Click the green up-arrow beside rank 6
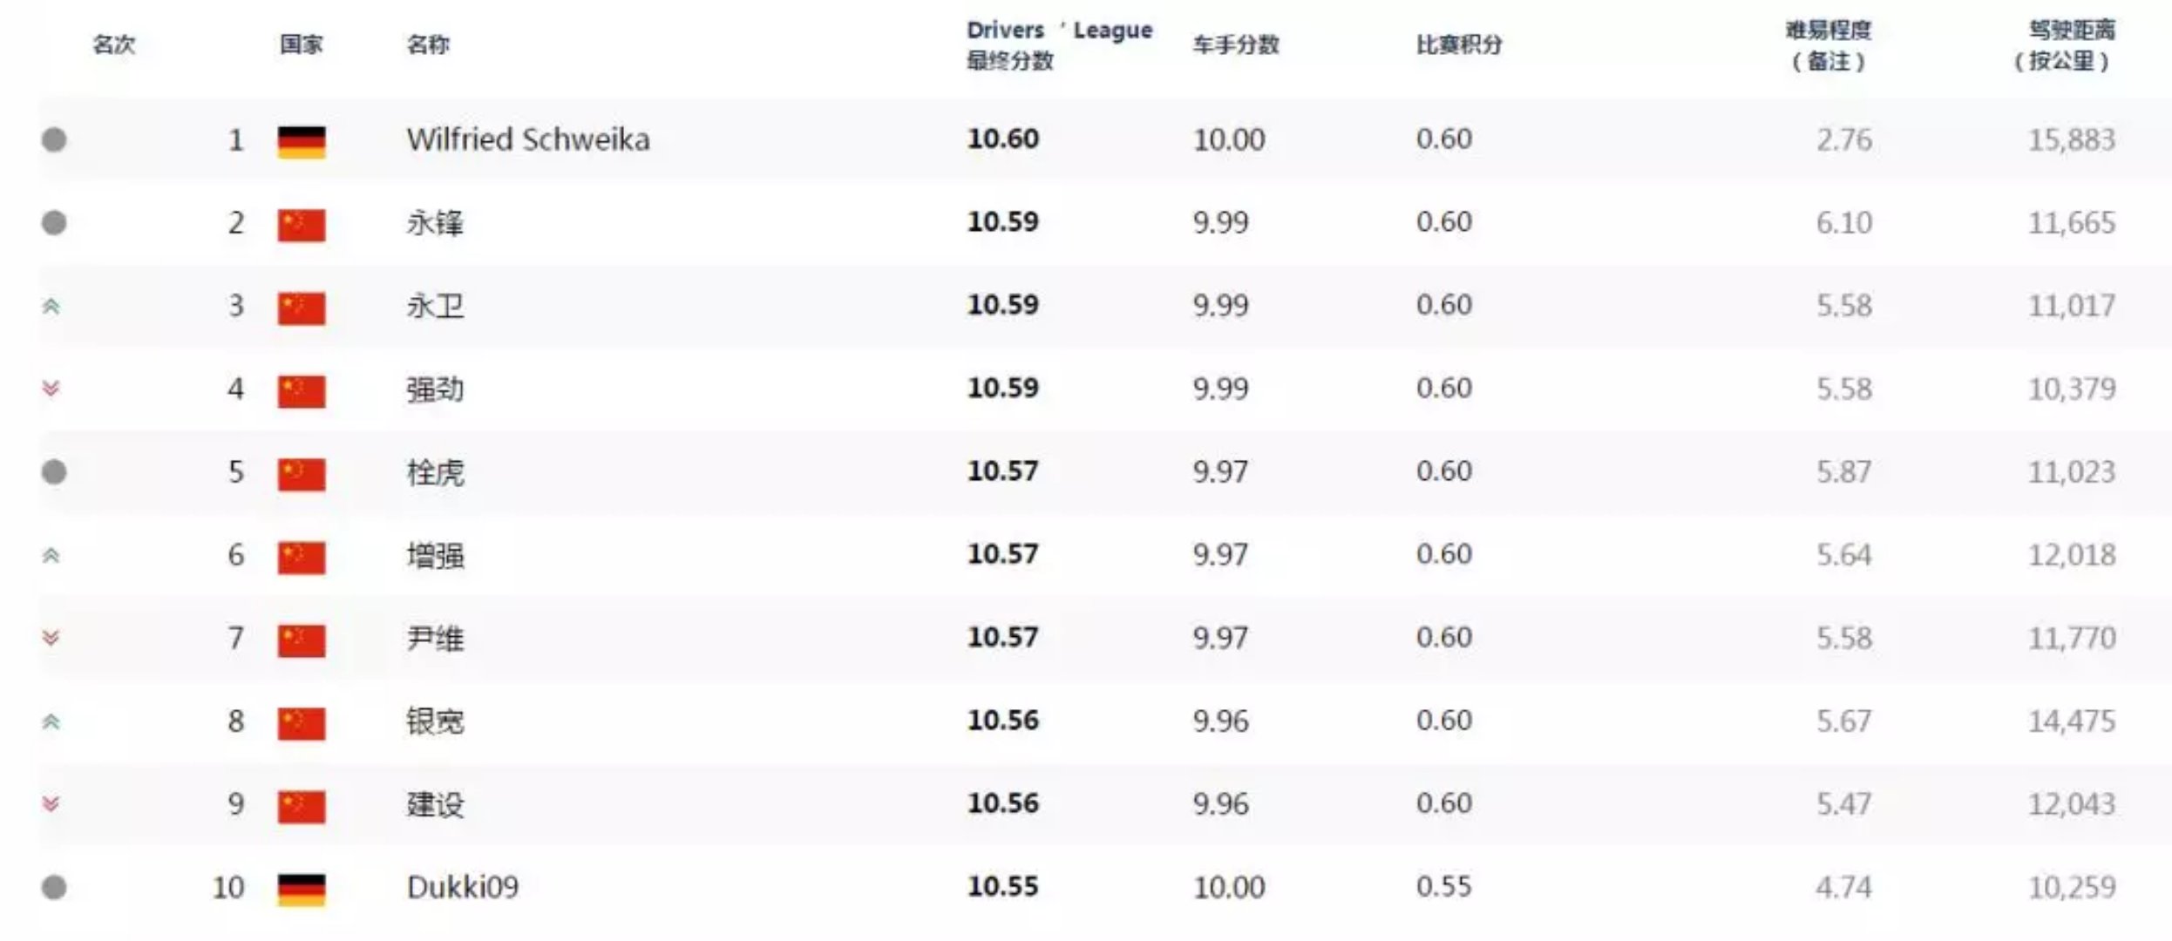 tap(51, 555)
